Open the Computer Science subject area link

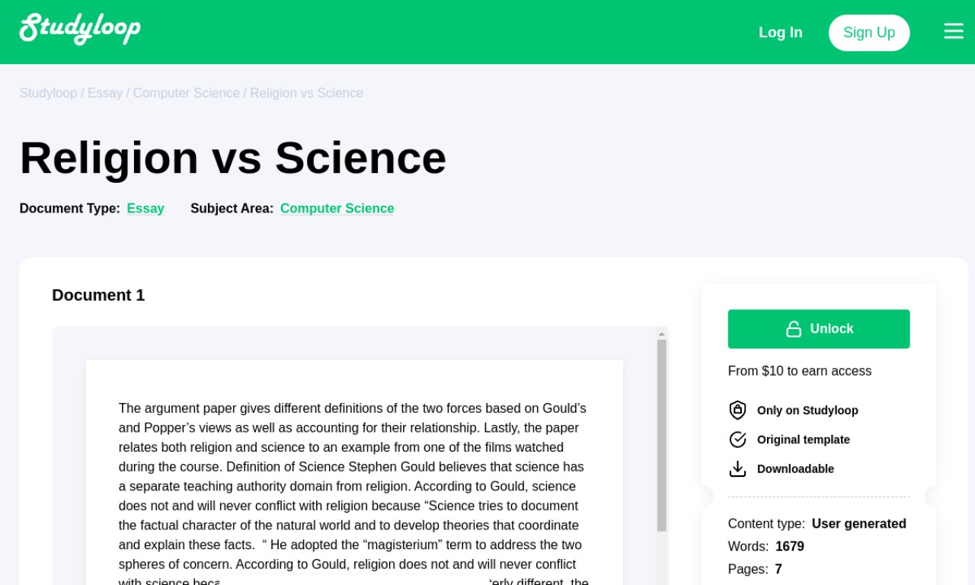337,209
